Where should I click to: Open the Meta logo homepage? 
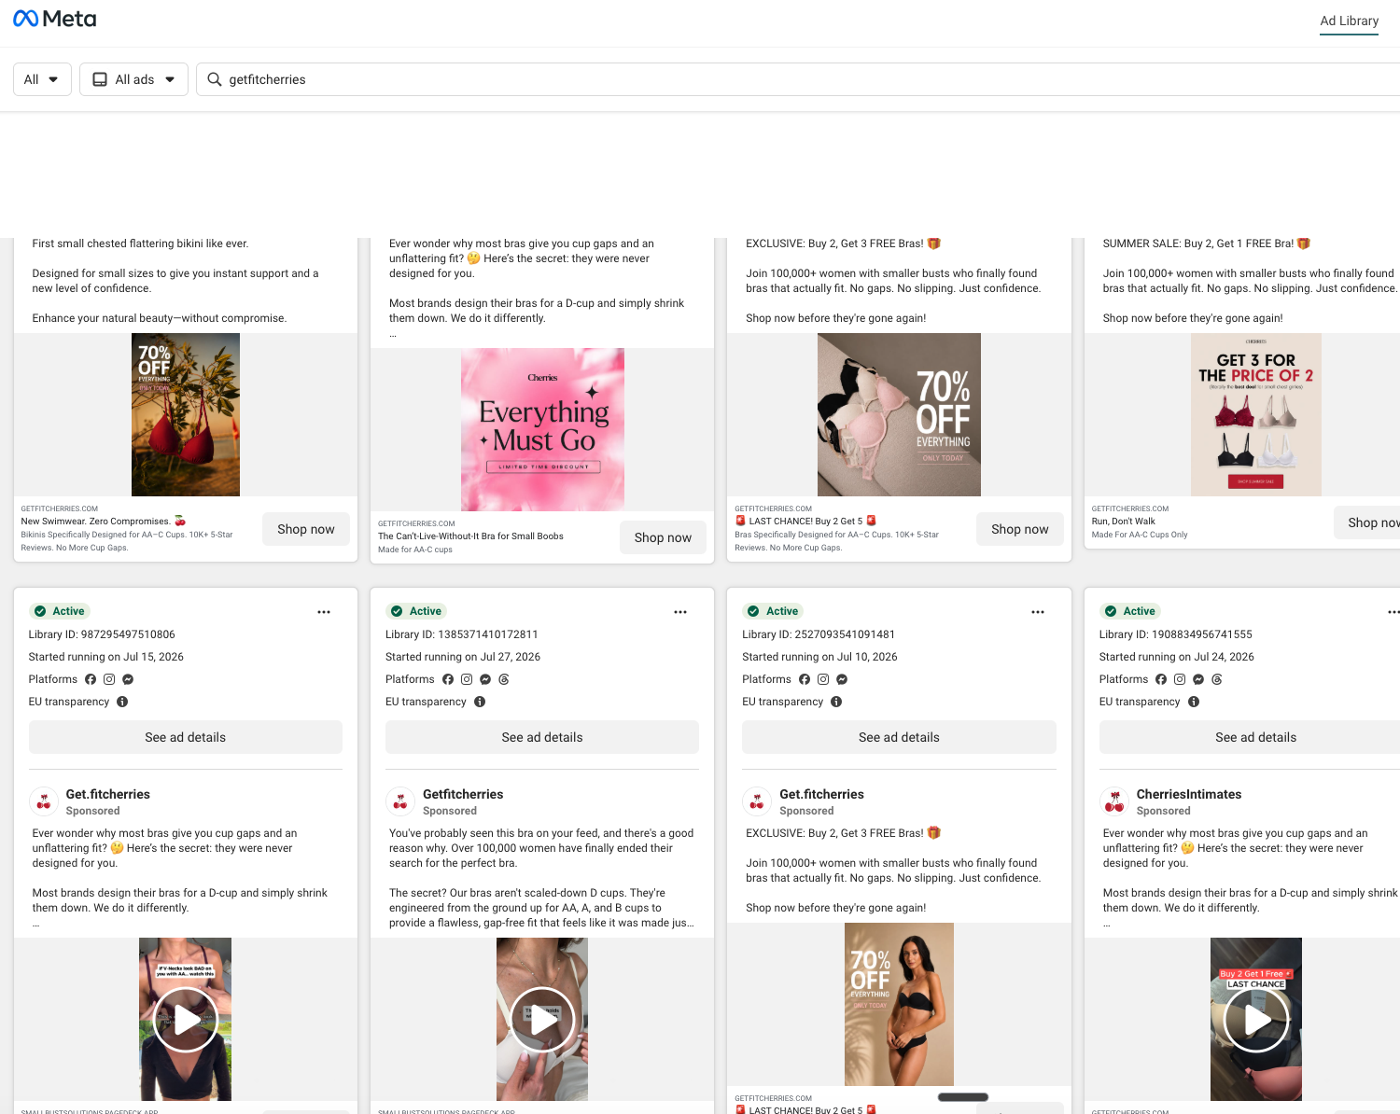[54, 19]
